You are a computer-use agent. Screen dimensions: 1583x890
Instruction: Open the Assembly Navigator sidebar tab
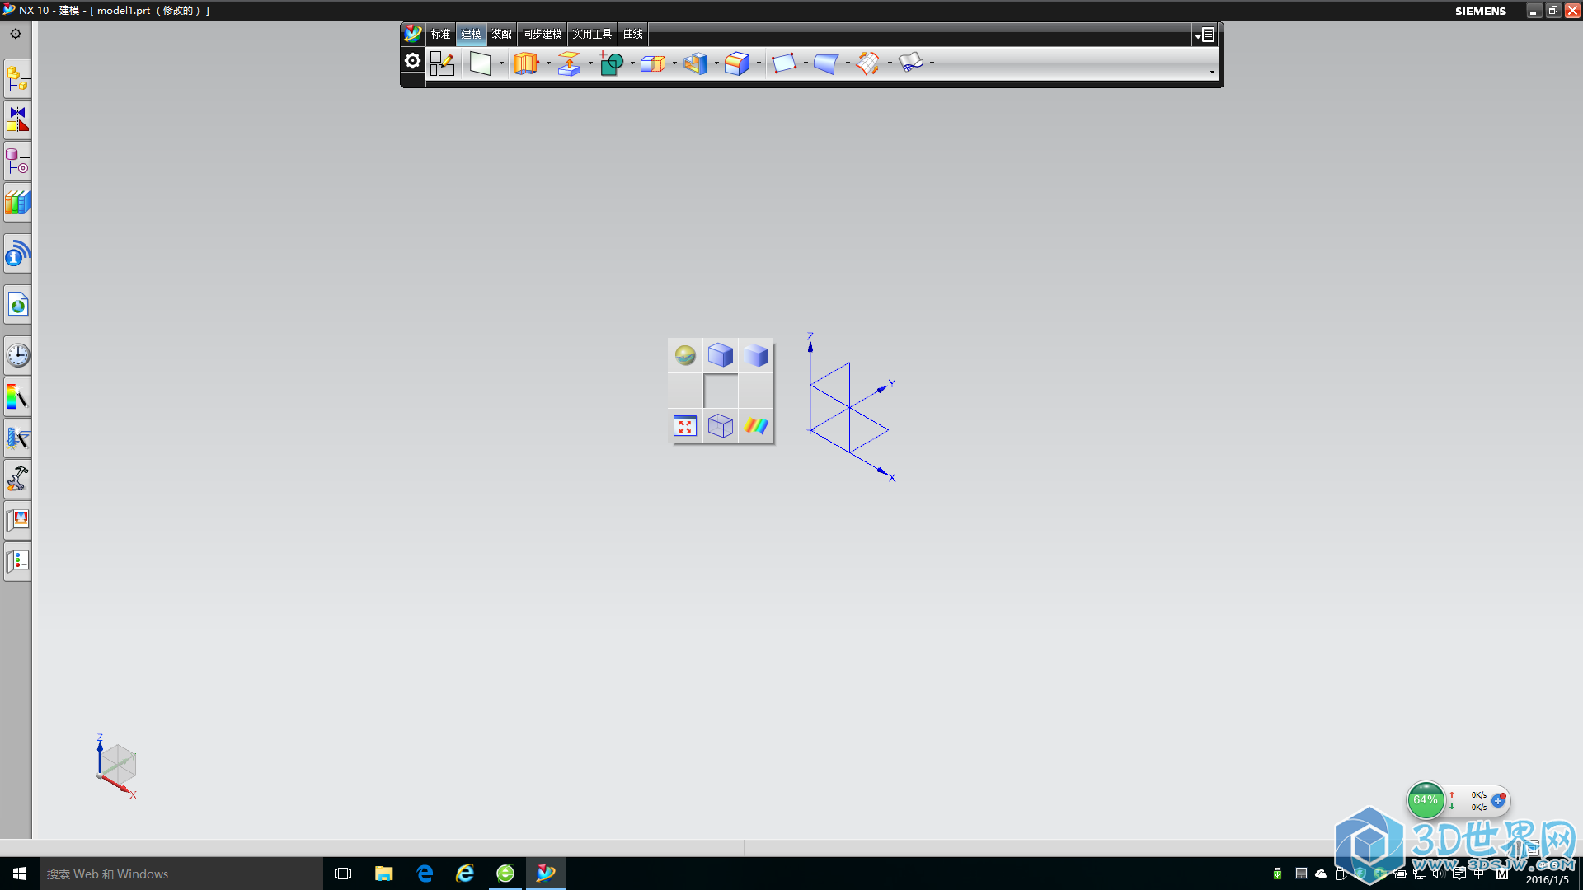(x=17, y=79)
